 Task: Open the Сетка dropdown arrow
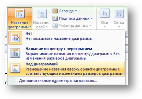pyautogui.click(x=119, y=27)
